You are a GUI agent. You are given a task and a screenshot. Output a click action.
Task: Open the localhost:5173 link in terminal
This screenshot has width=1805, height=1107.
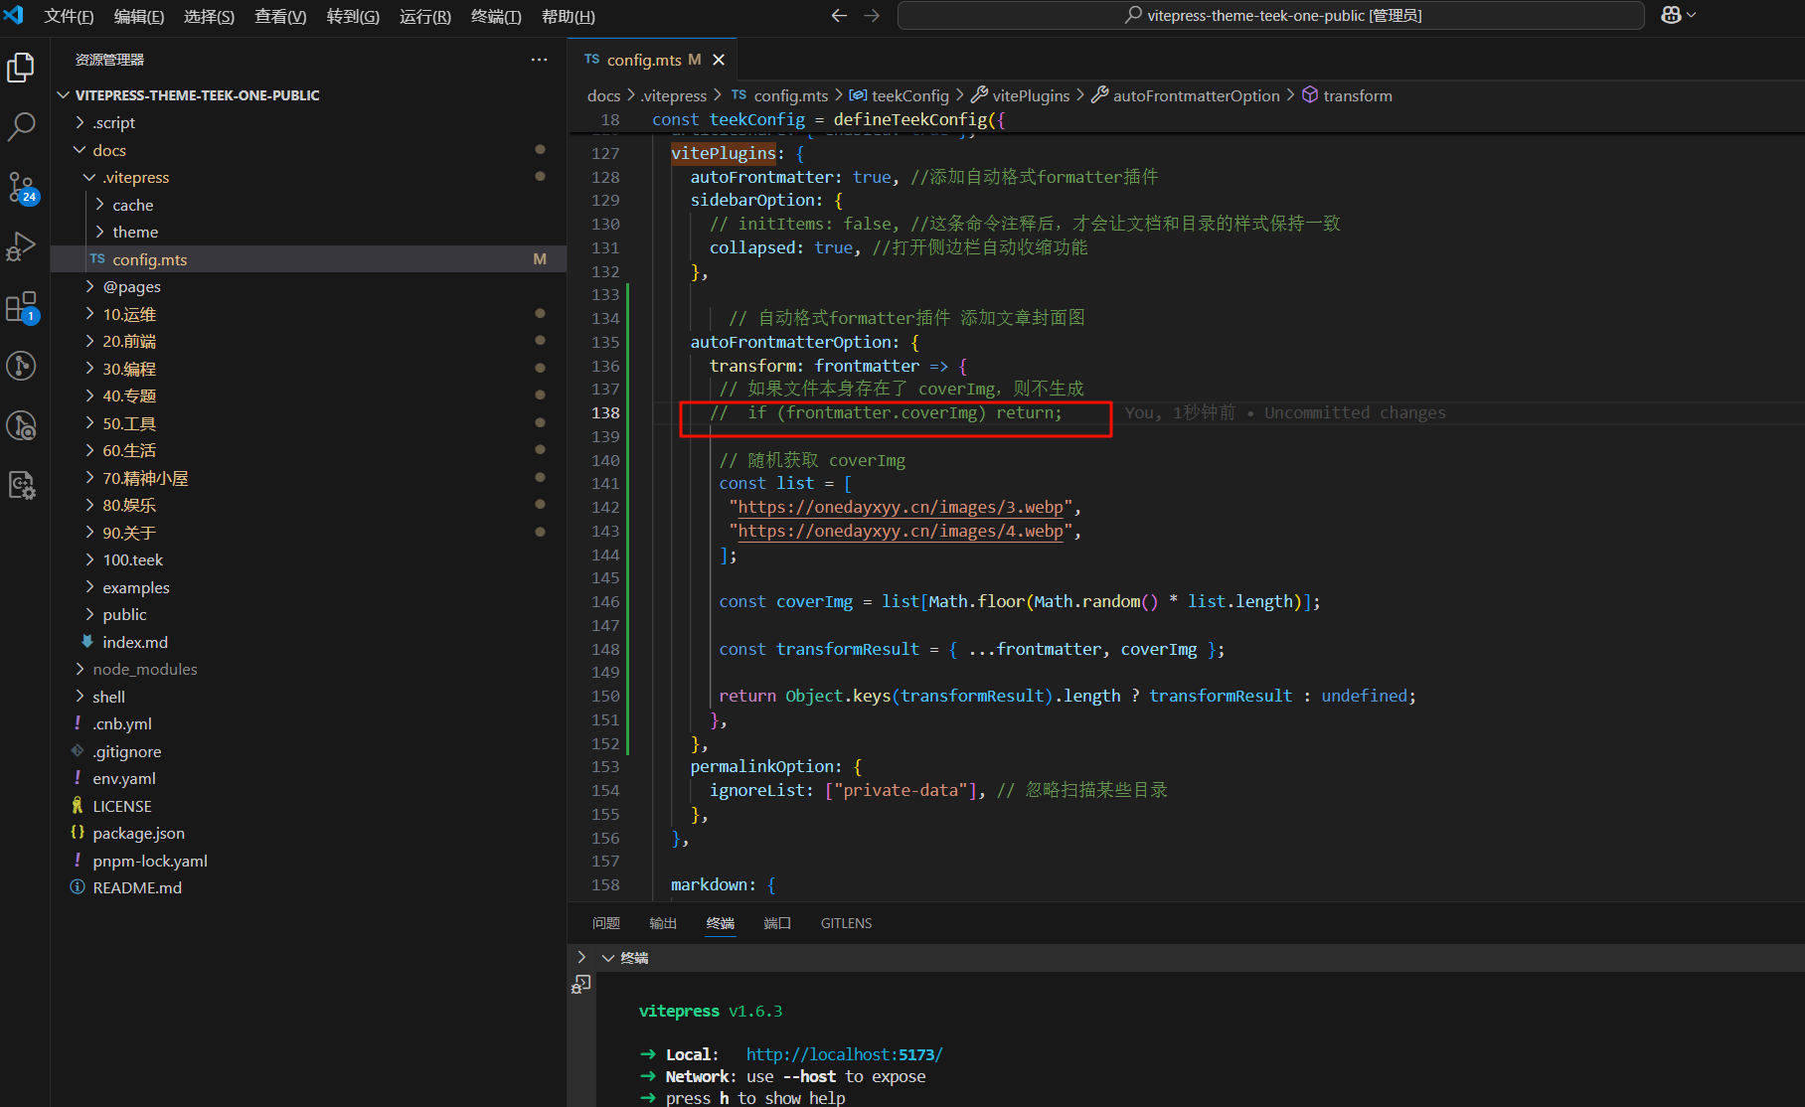(x=844, y=1054)
